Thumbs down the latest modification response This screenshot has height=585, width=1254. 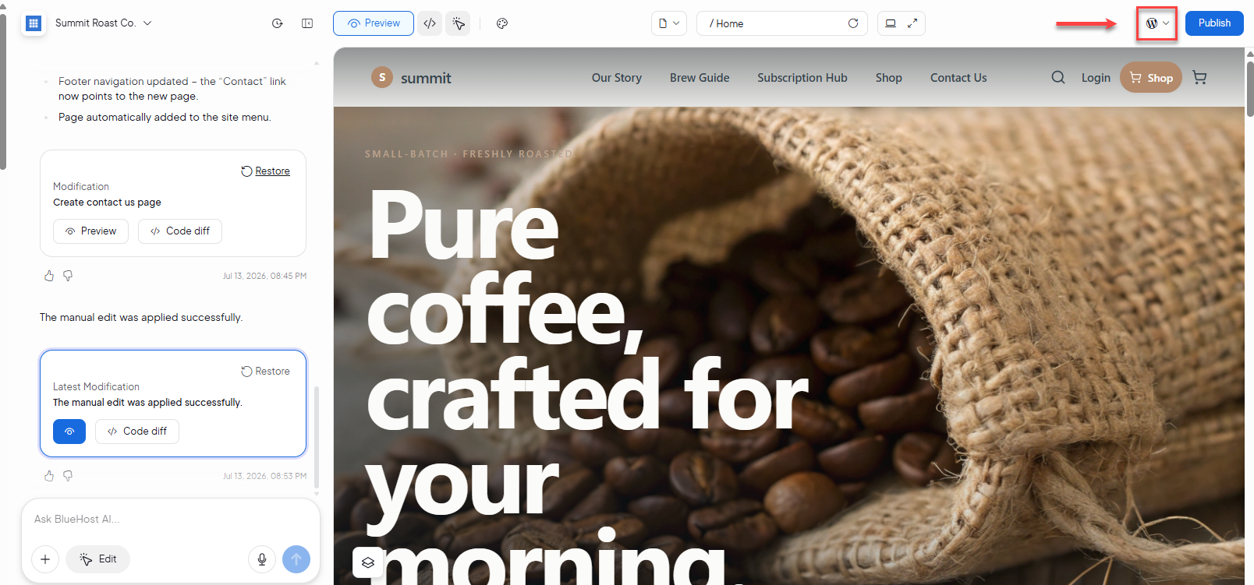(x=68, y=476)
